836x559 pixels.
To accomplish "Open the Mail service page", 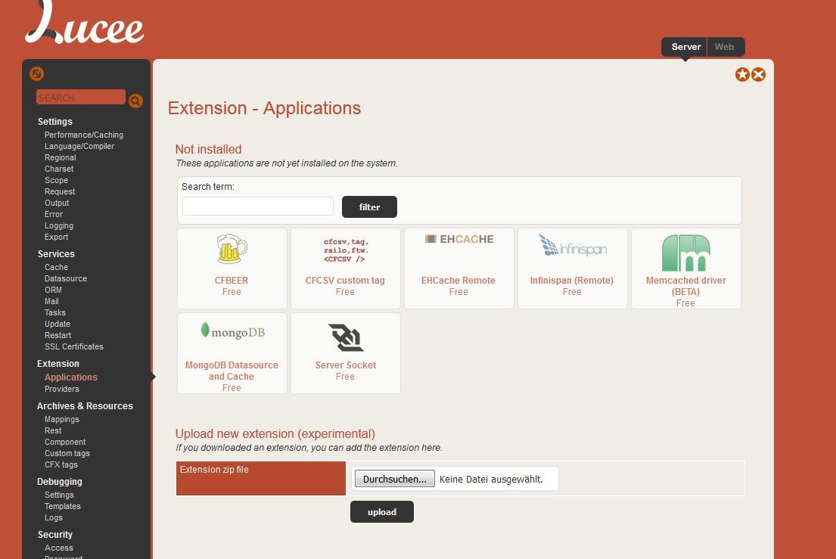I will tap(51, 301).
